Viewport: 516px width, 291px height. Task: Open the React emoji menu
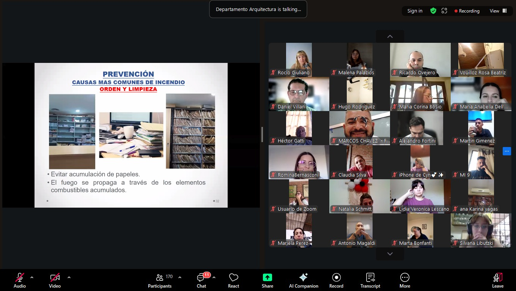(x=233, y=280)
